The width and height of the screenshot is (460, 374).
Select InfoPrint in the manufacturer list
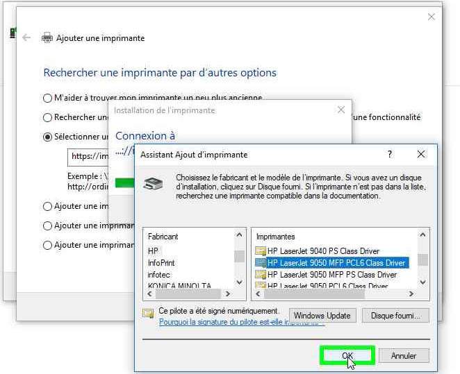coord(161,263)
